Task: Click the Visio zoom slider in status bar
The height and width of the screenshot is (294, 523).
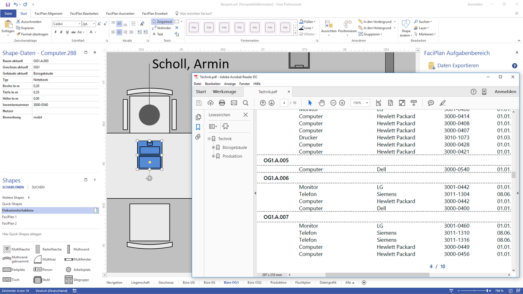Action: pos(474,291)
